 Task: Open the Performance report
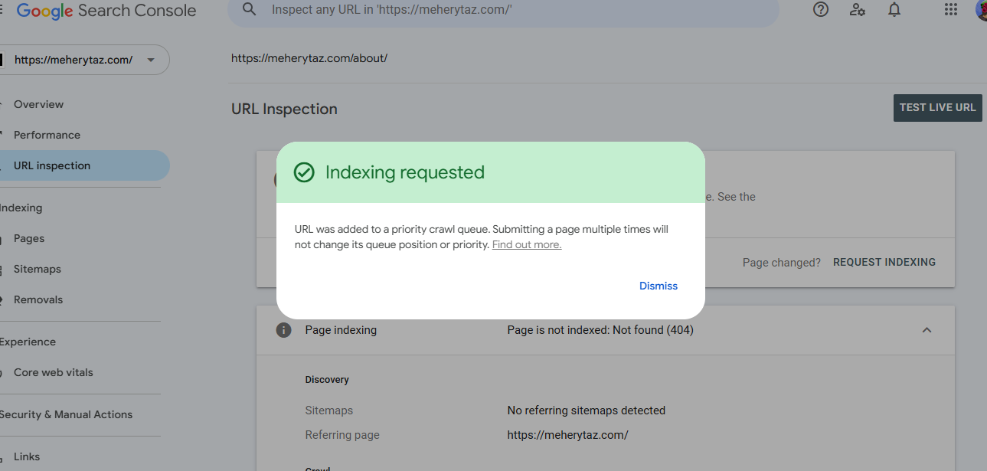click(47, 135)
